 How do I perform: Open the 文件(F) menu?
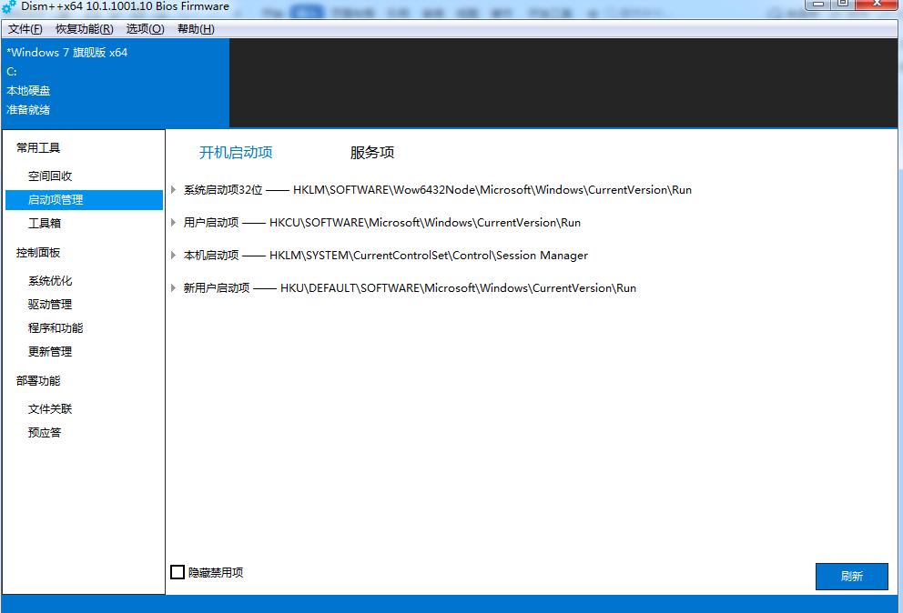pos(25,29)
